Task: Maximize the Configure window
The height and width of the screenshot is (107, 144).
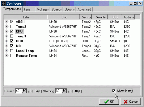Action: [135, 3]
